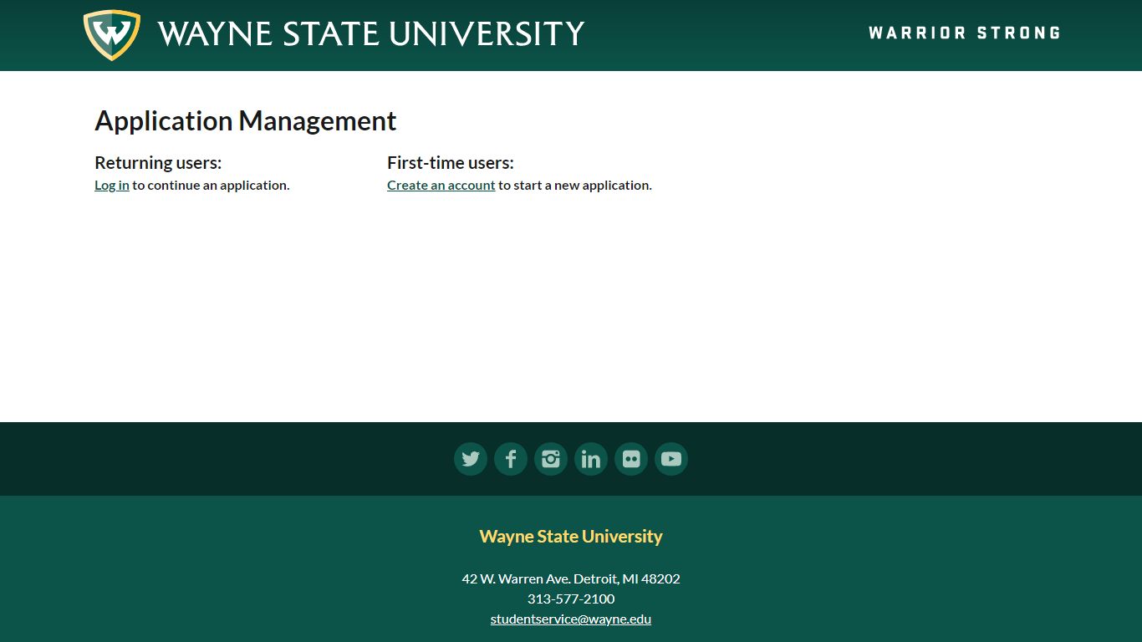
Task: Click the Wayne State shield logo
Action: [x=111, y=33]
